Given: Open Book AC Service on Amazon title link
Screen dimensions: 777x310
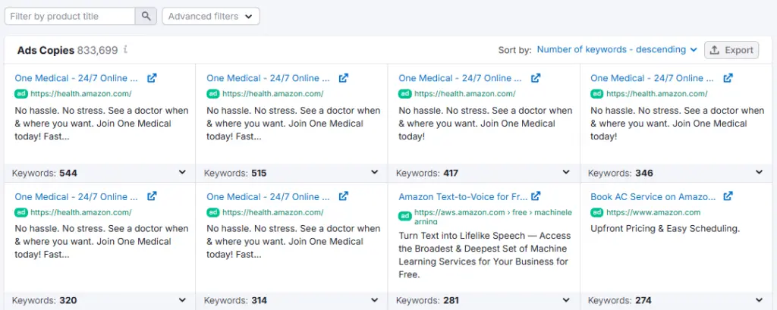Looking at the screenshot, I should point(653,196).
